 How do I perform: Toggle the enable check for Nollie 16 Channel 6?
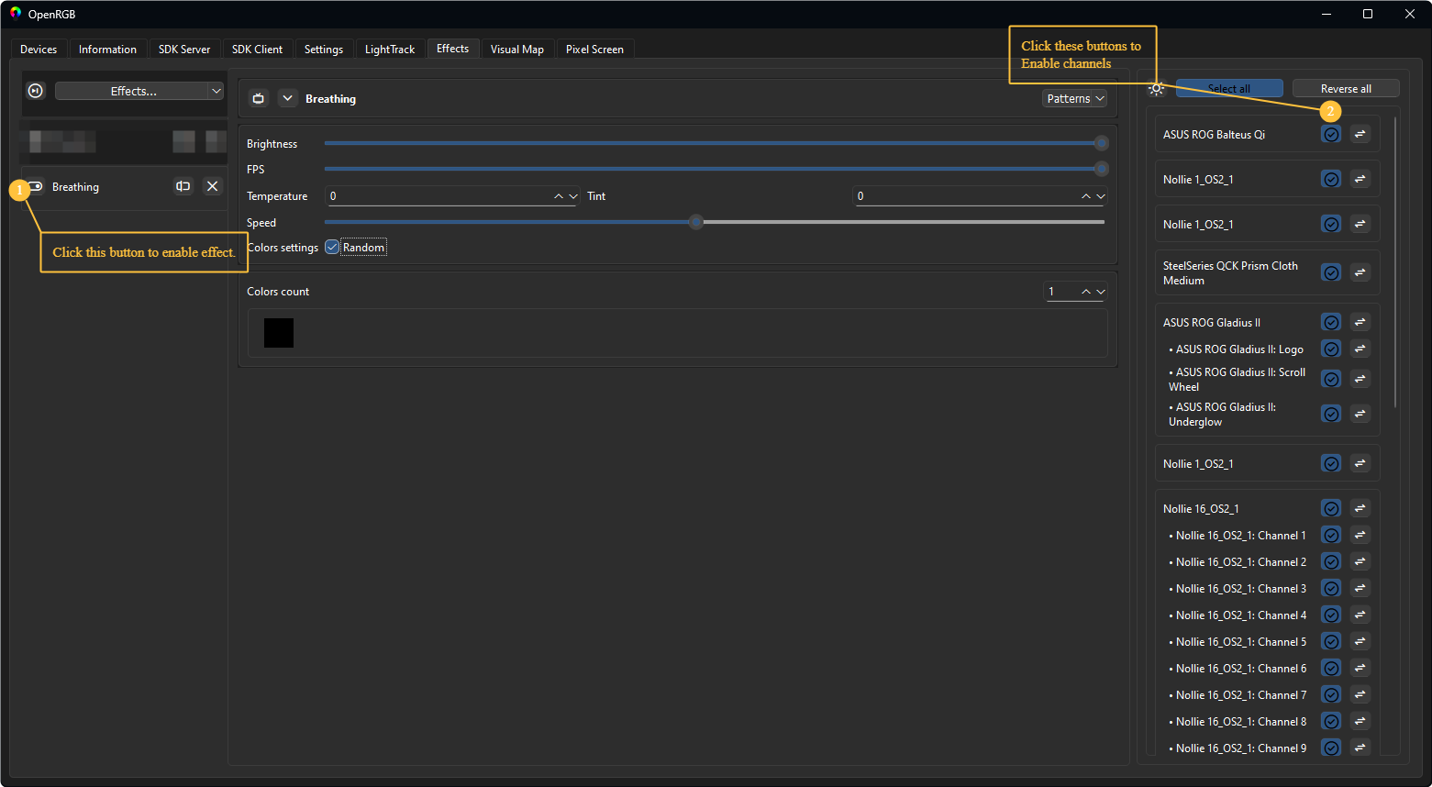(x=1331, y=668)
